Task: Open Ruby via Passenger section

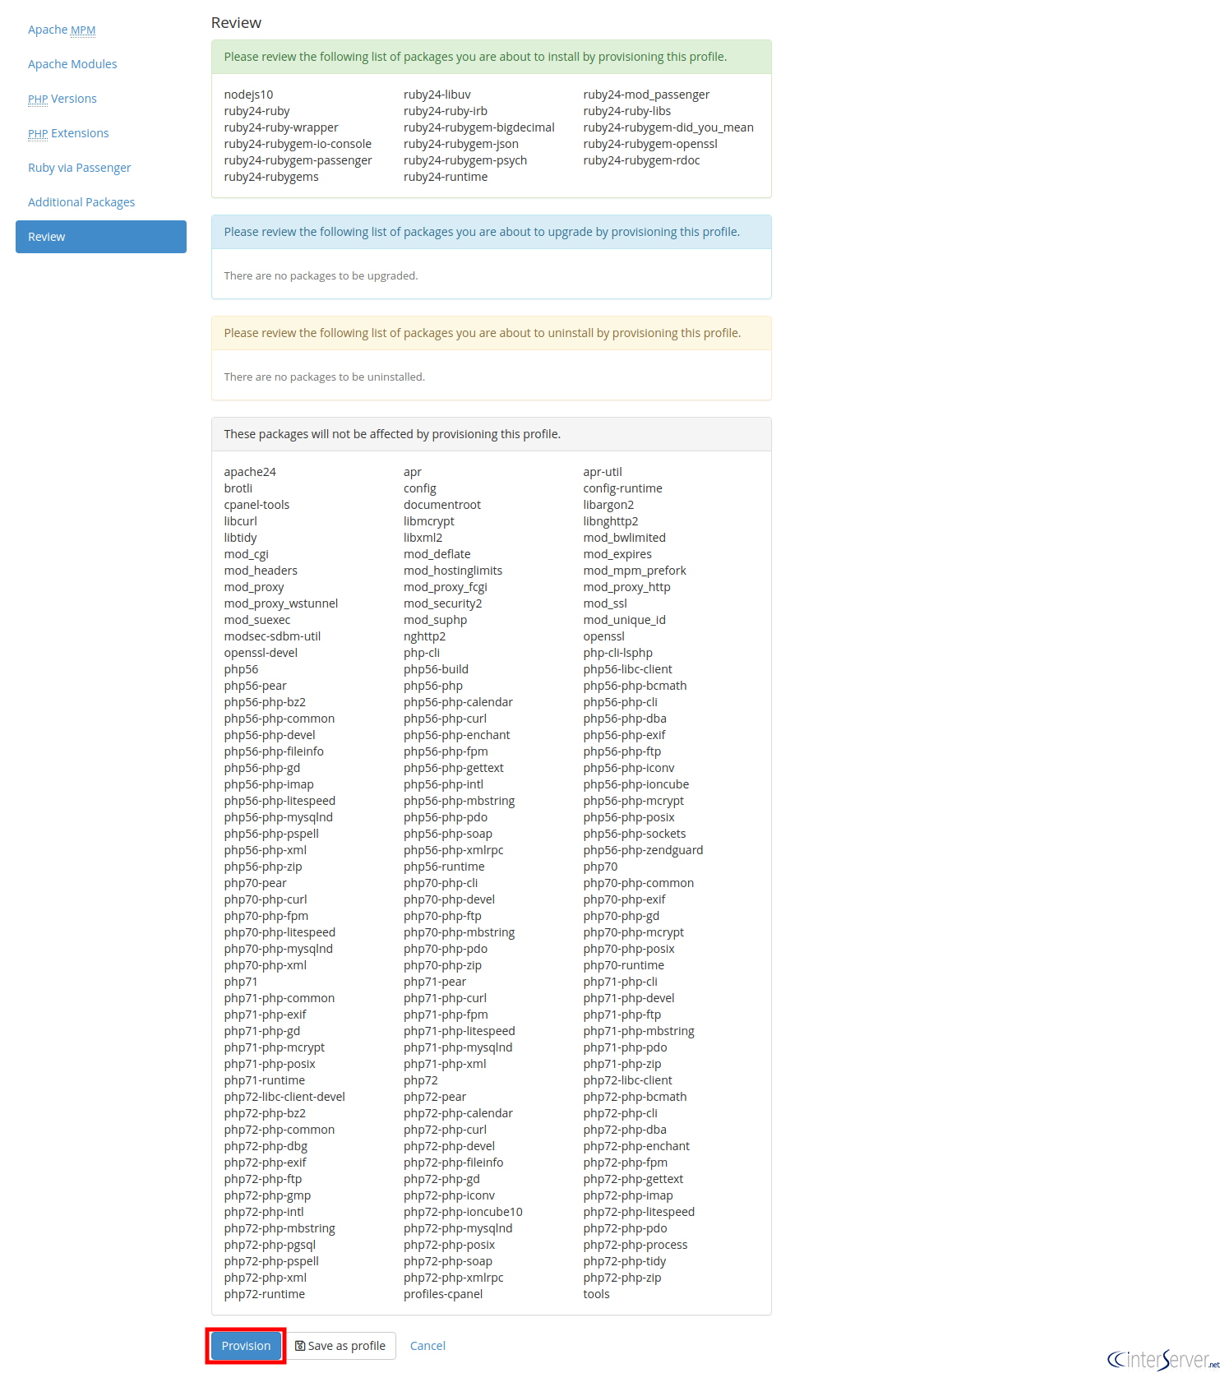Action: 80,168
